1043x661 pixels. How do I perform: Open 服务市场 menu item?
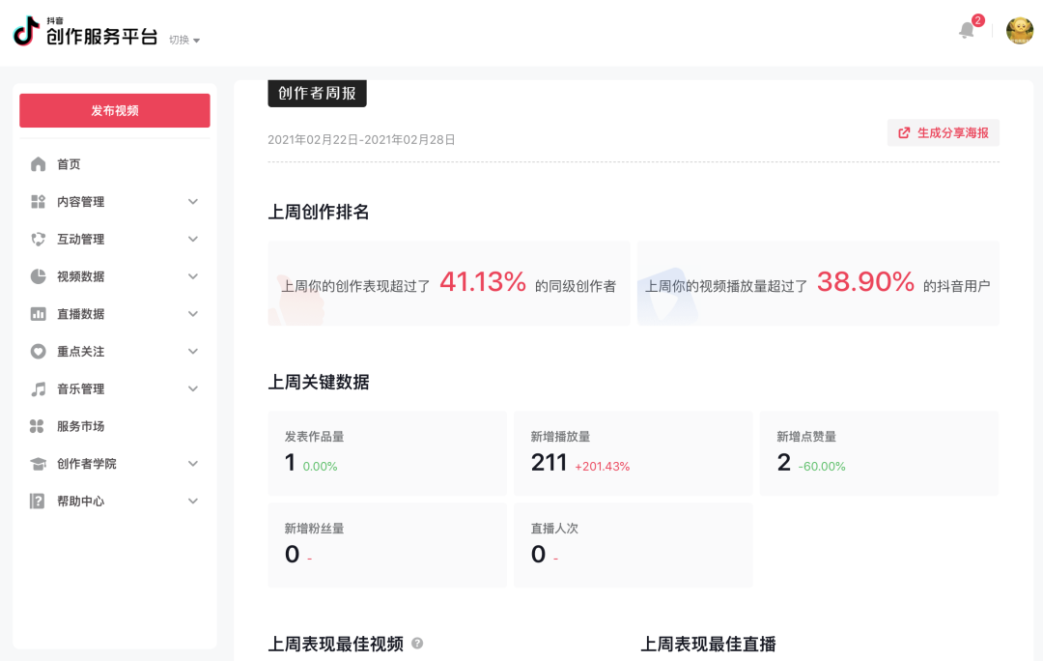80,426
